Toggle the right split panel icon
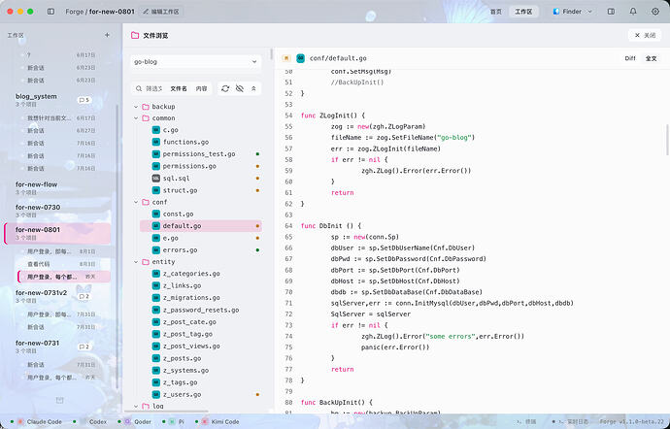The height and width of the screenshot is (429, 670). tap(611, 12)
